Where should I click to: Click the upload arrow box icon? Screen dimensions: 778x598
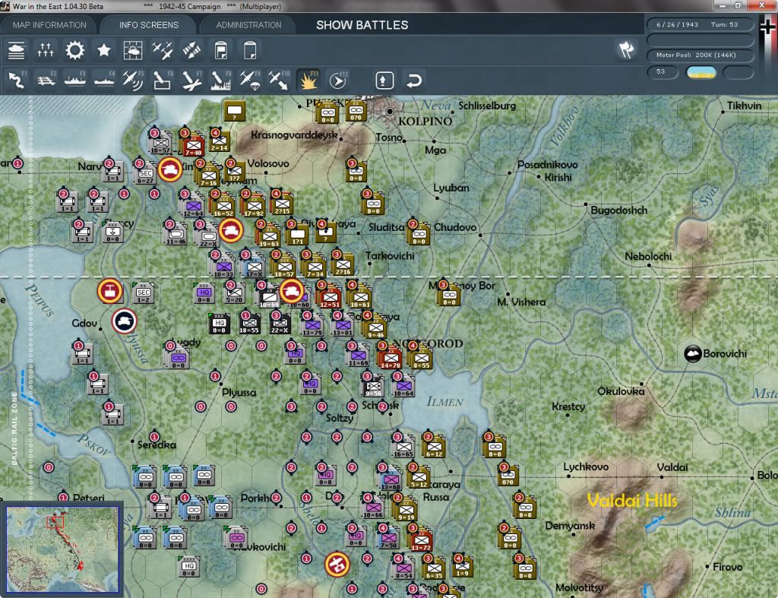(x=384, y=81)
